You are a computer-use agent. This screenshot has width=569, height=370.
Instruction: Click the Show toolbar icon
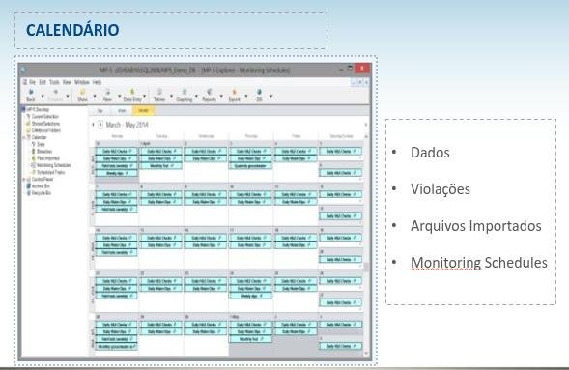pos(82,96)
